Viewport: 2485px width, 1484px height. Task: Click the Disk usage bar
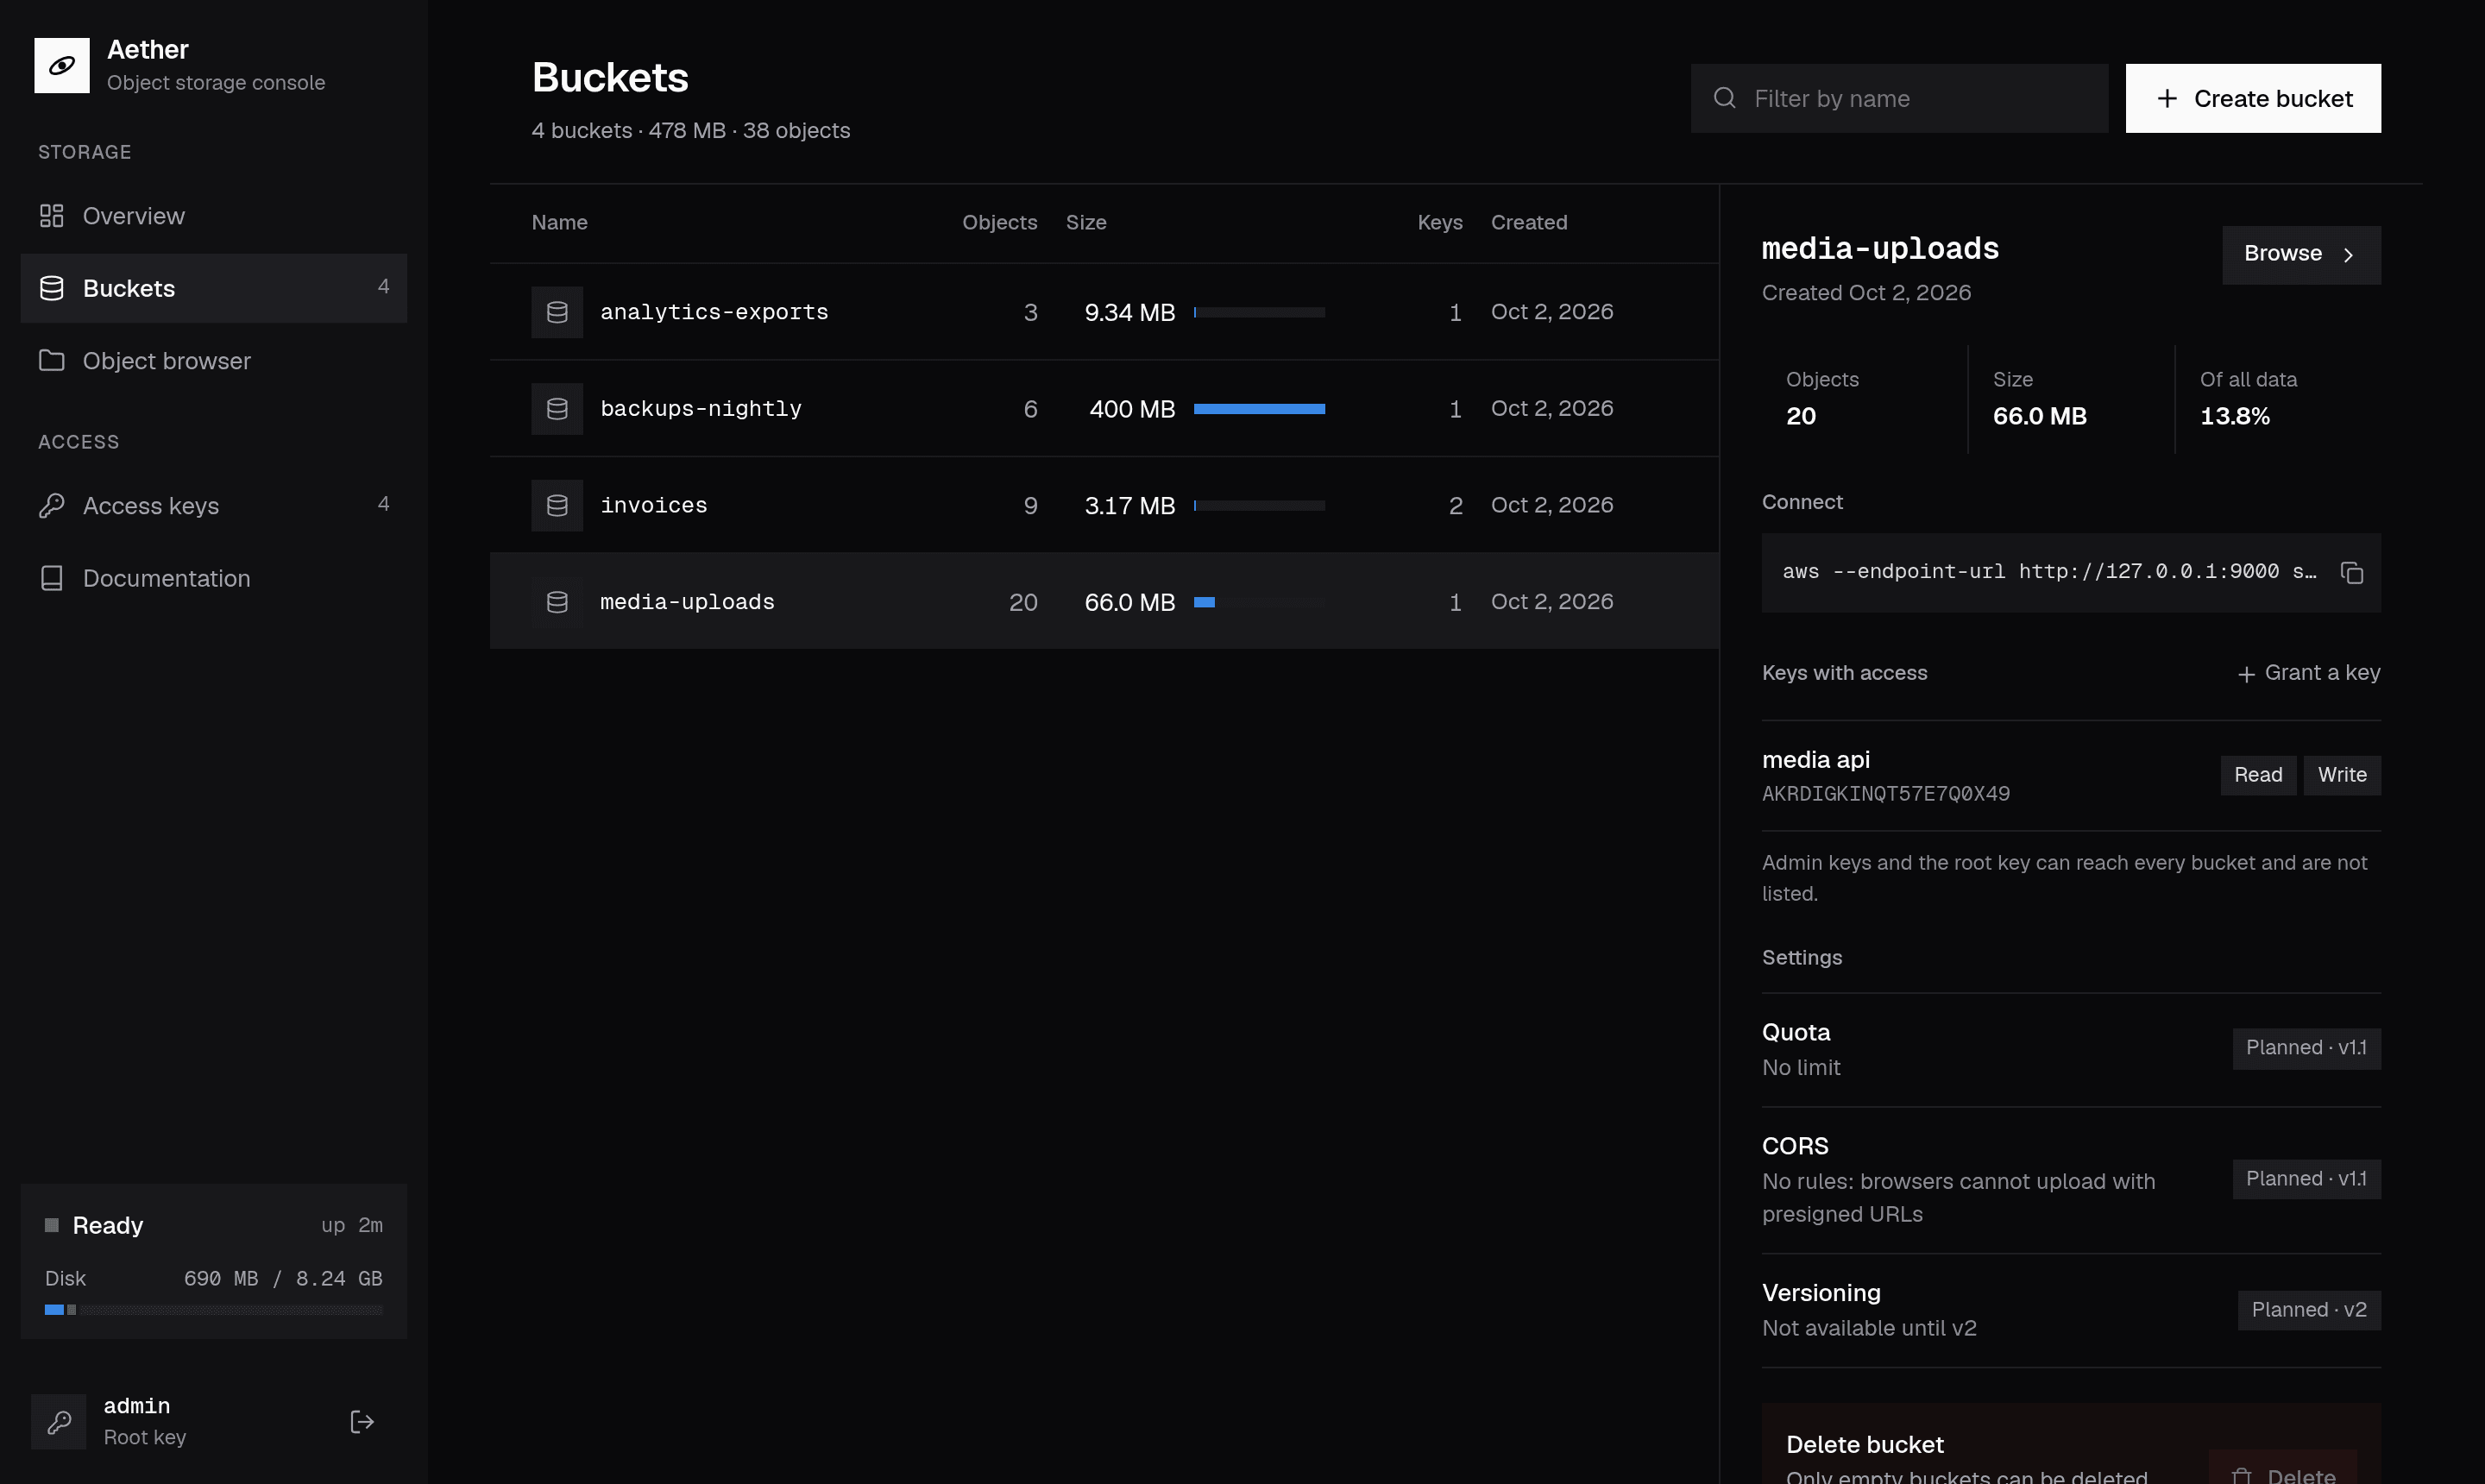point(214,1310)
